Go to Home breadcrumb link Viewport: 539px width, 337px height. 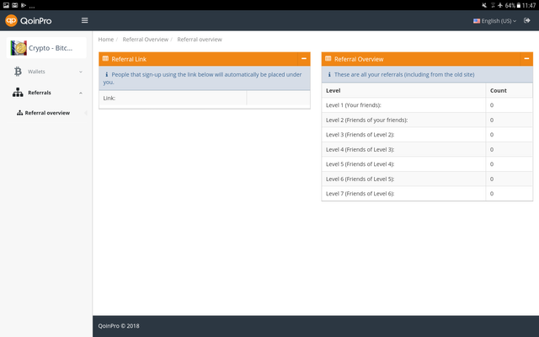point(106,40)
